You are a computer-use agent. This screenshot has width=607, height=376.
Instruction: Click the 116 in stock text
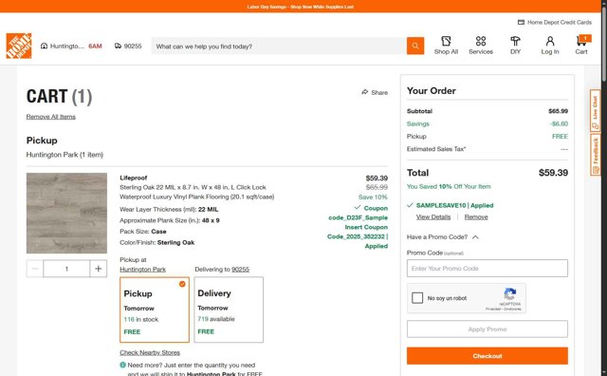tap(141, 319)
